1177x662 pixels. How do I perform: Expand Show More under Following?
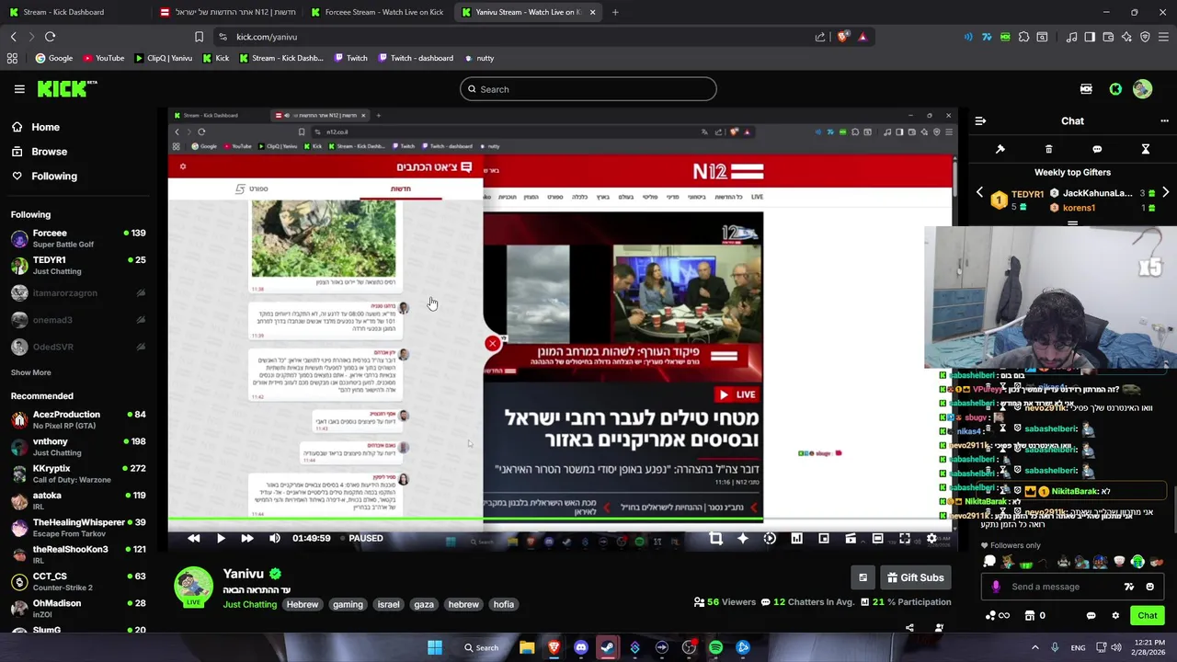(30, 372)
